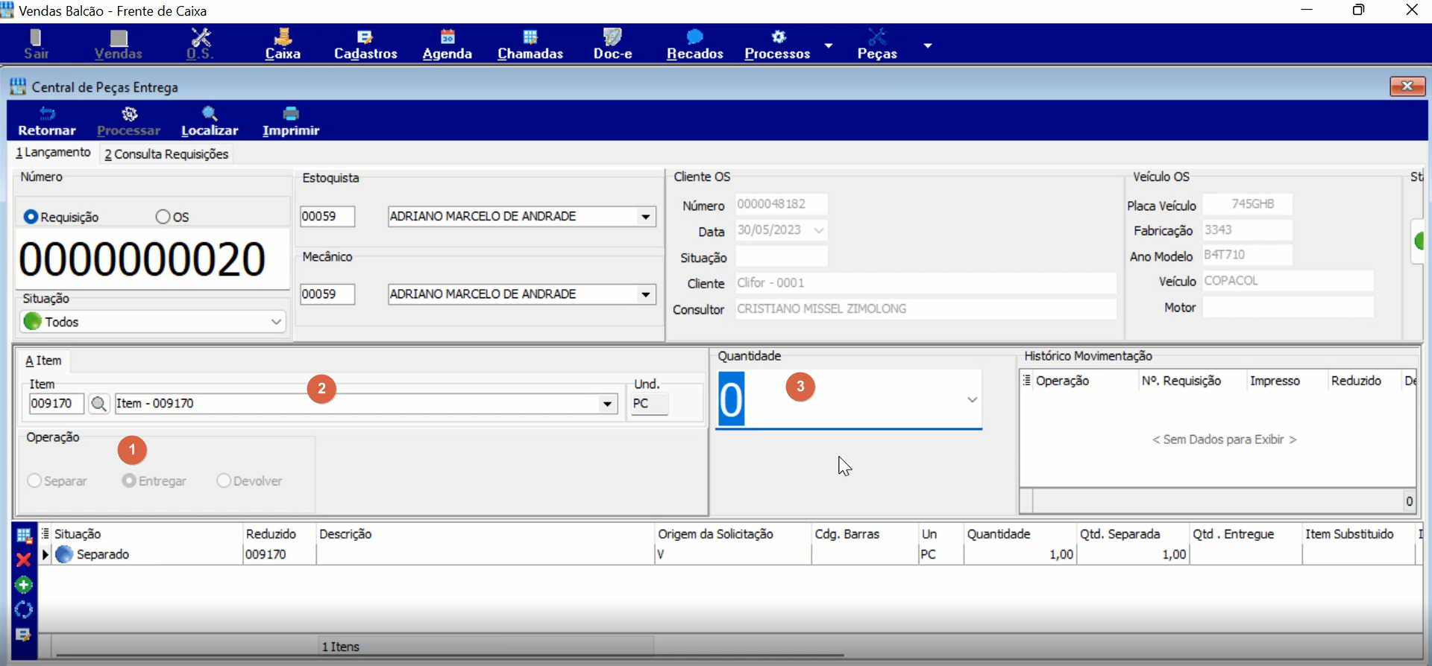The image size is (1432, 666).
Task: Open the Agenda calendar icon
Action: 447,37
